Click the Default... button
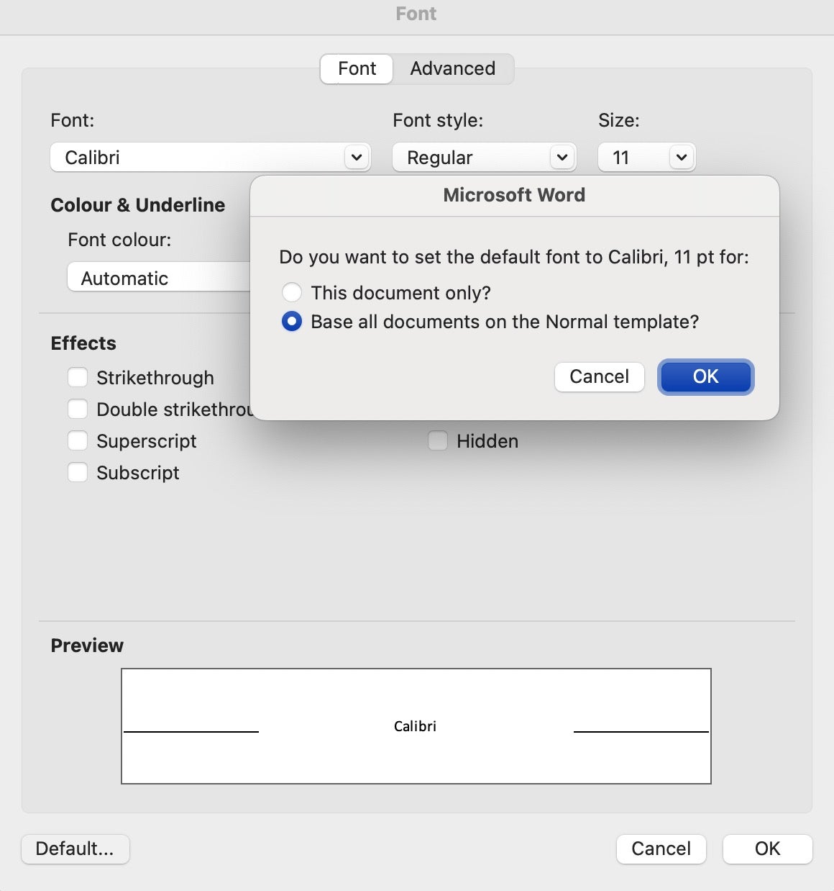This screenshot has width=834, height=891. (75, 849)
